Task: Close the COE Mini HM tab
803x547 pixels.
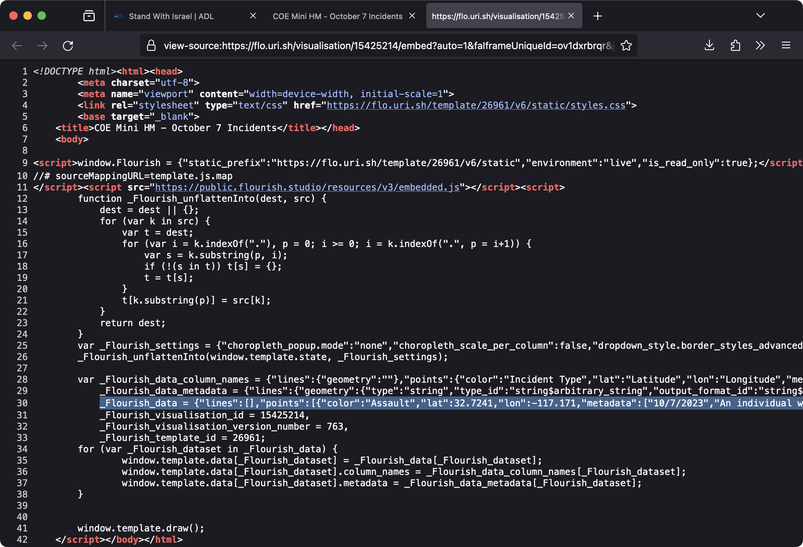Action: click(412, 16)
